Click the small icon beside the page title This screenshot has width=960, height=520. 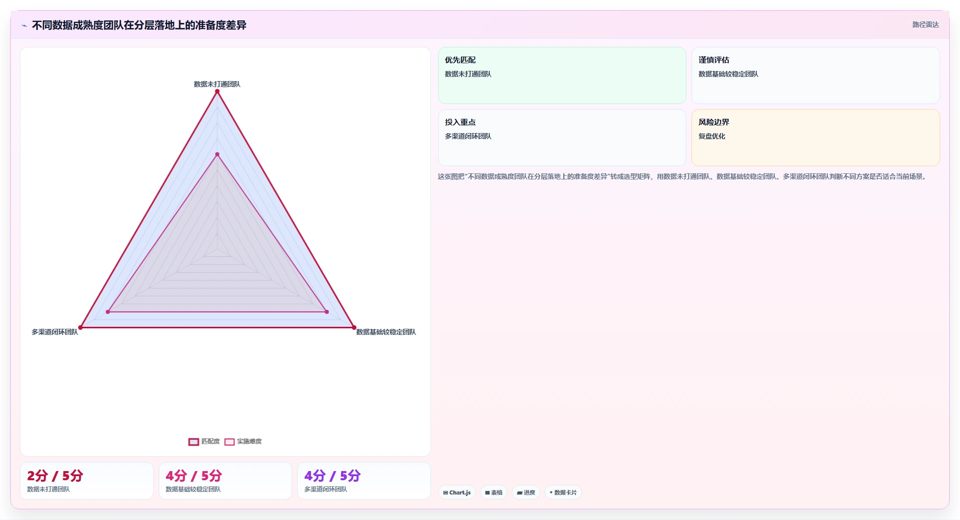click(24, 25)
